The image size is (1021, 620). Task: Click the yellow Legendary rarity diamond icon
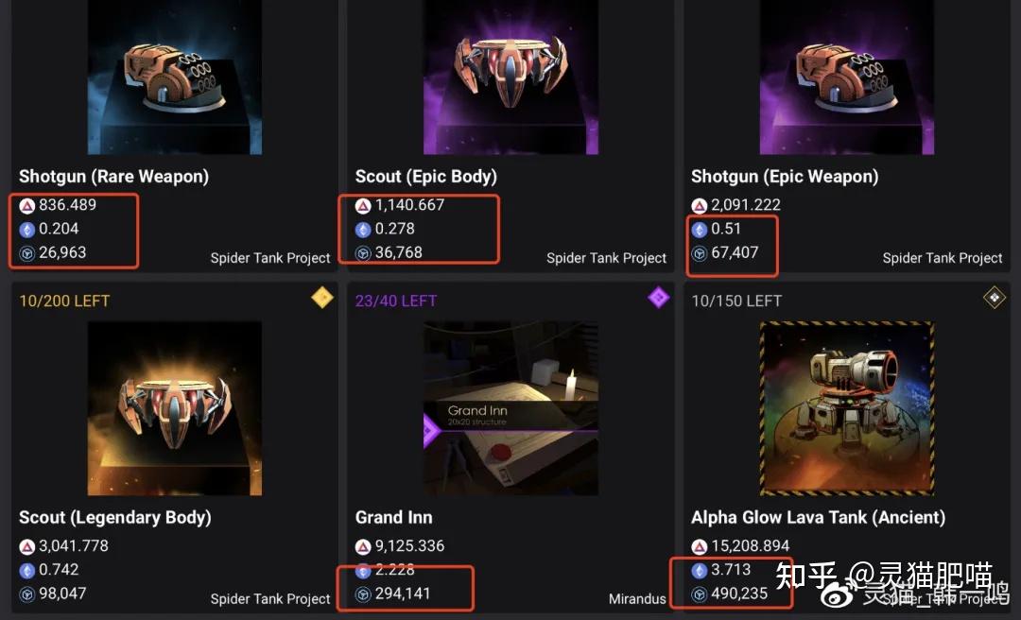pos(321,299)
